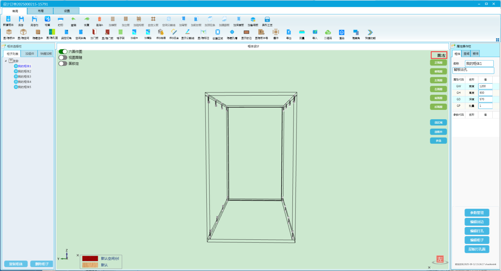Switch to the 布局 ribbon tab
Image resolution: width=501 pixels, height=271 pixels.
pyautogui.click(x=41, y=11)
